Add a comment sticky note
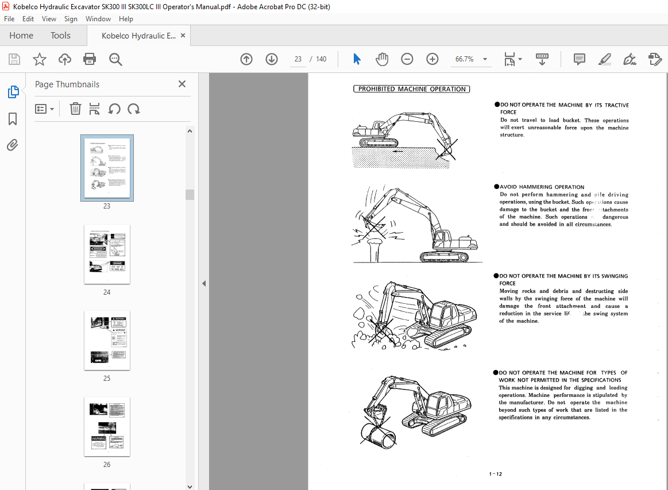Screen dimensions: 668x490 click(x=579, y=59)
